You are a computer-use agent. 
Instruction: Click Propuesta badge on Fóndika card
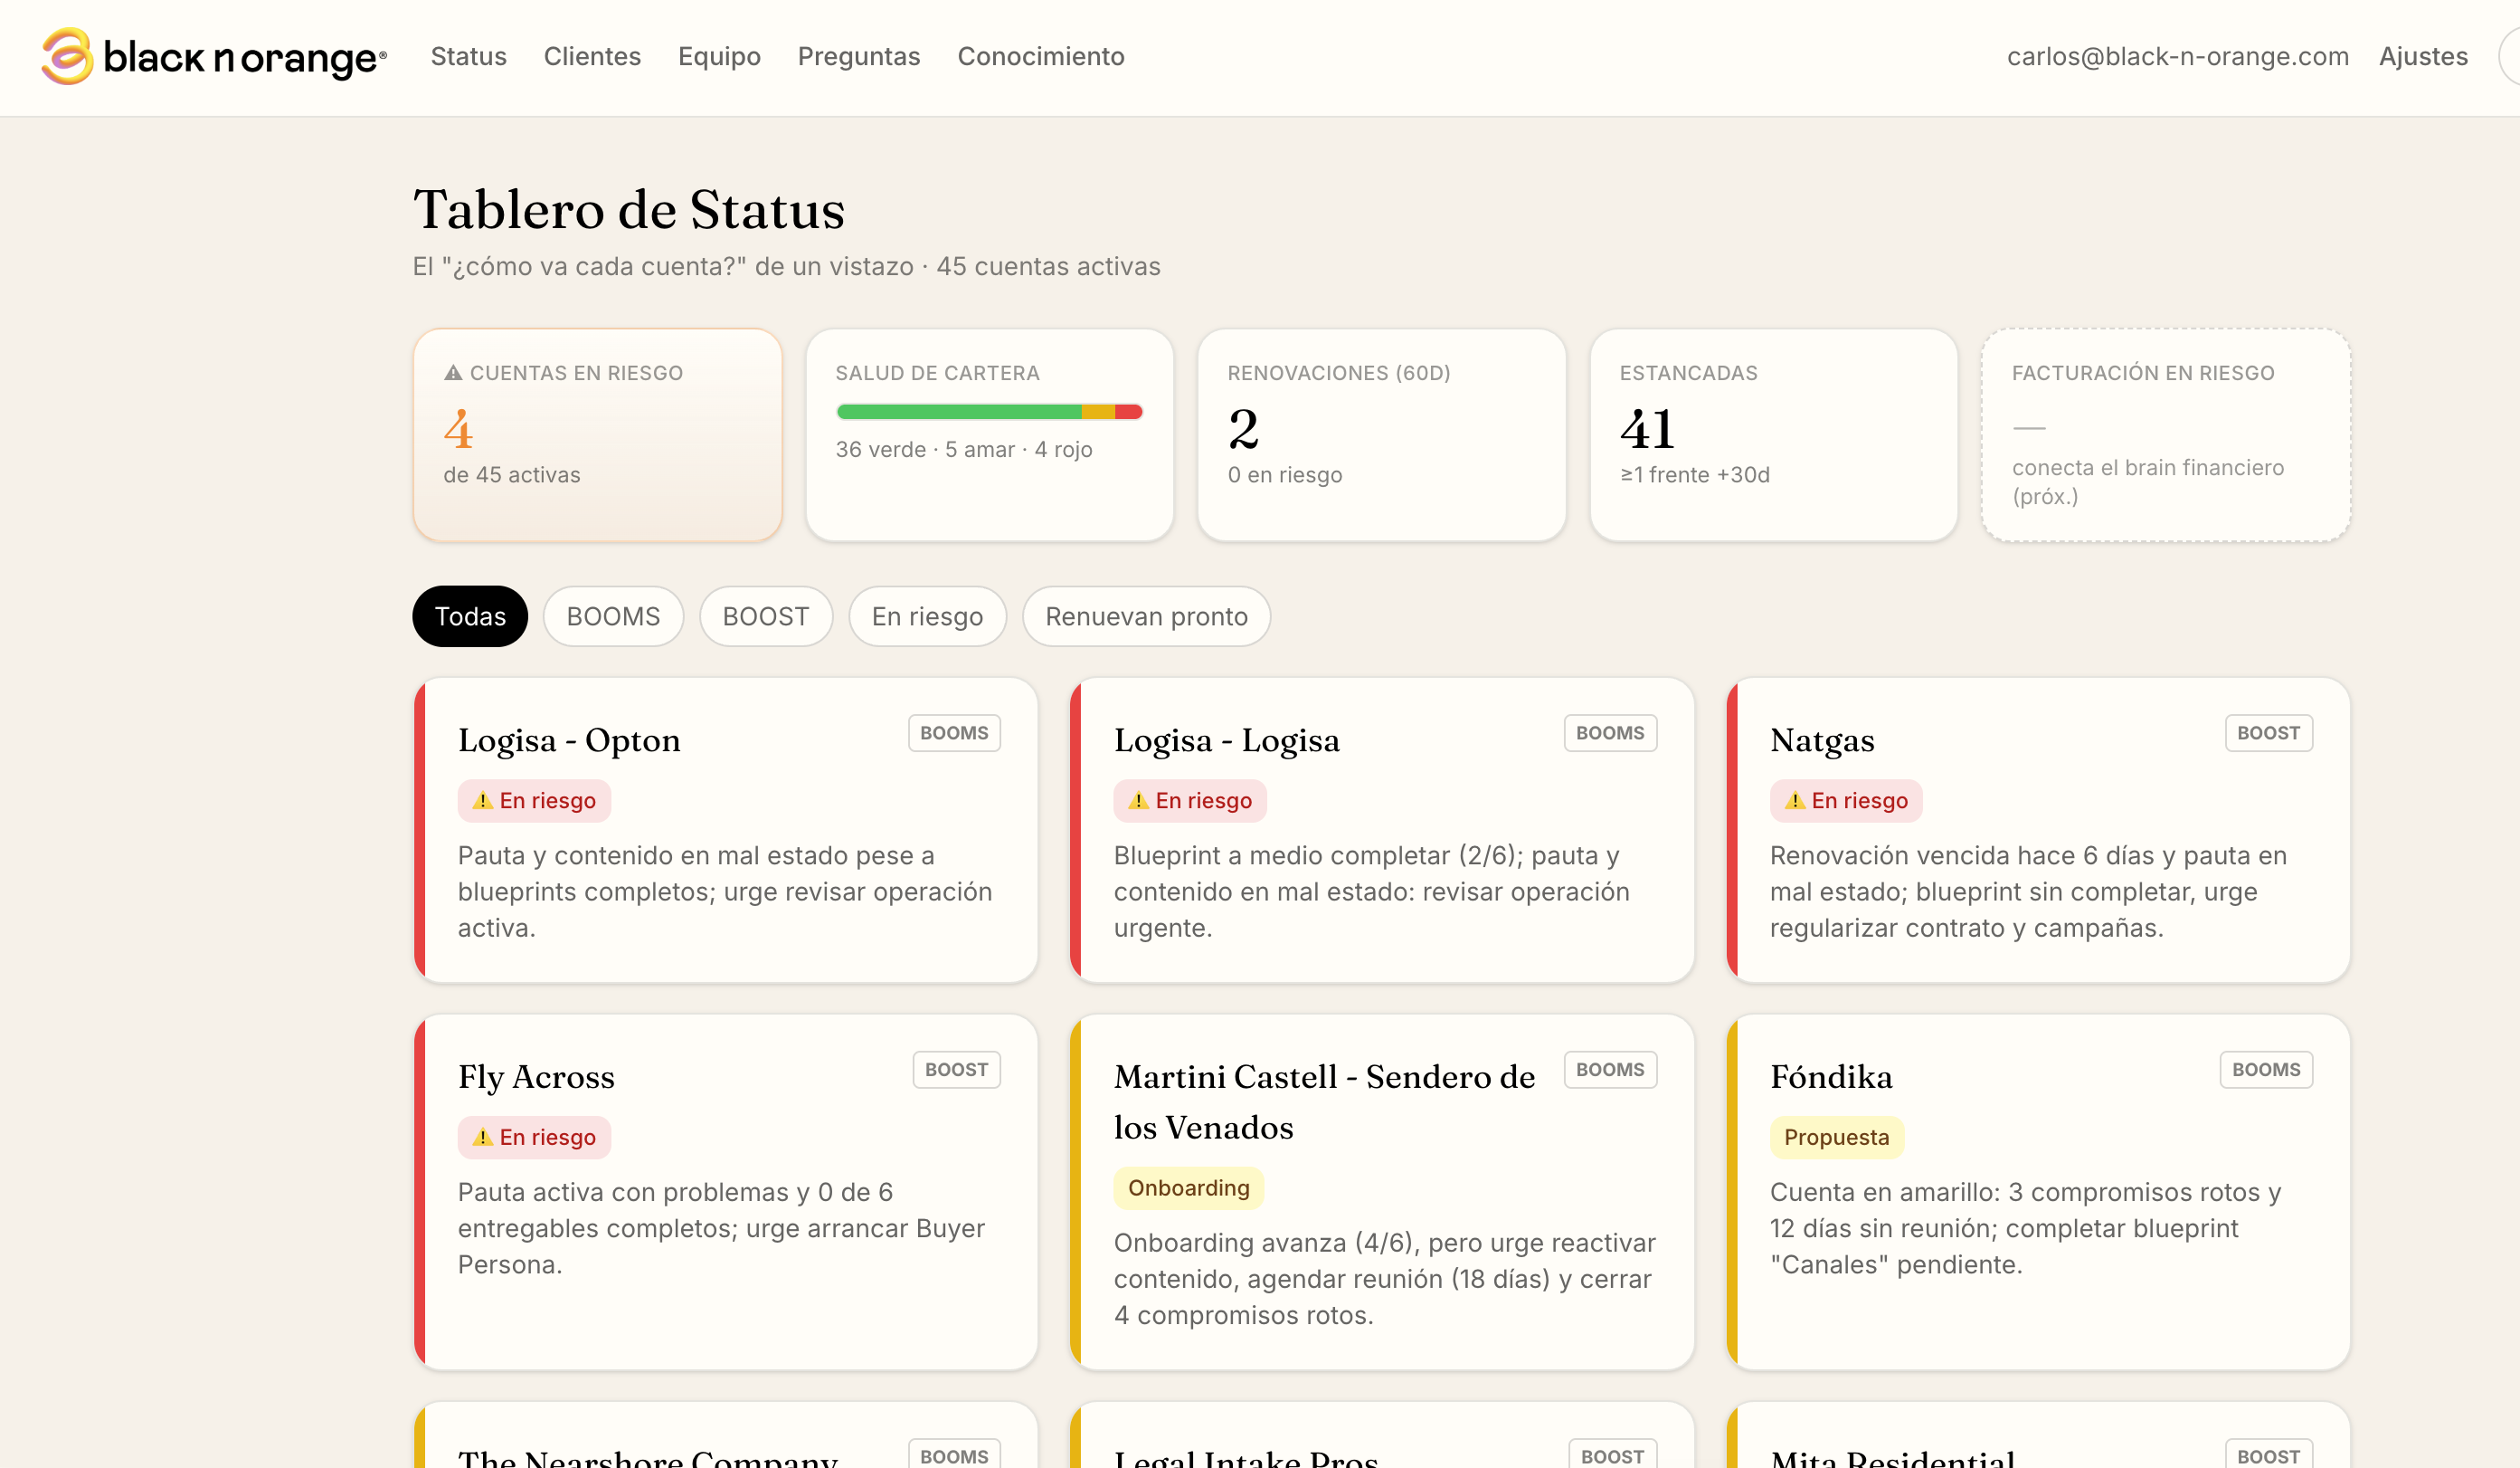1837,1137
